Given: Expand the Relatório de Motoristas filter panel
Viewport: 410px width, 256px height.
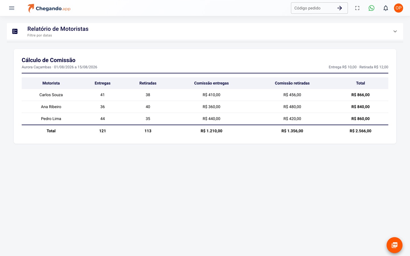Looking at the screenshot, I should click(395, 31).
